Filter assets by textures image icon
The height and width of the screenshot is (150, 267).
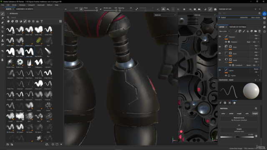(38, 21)
